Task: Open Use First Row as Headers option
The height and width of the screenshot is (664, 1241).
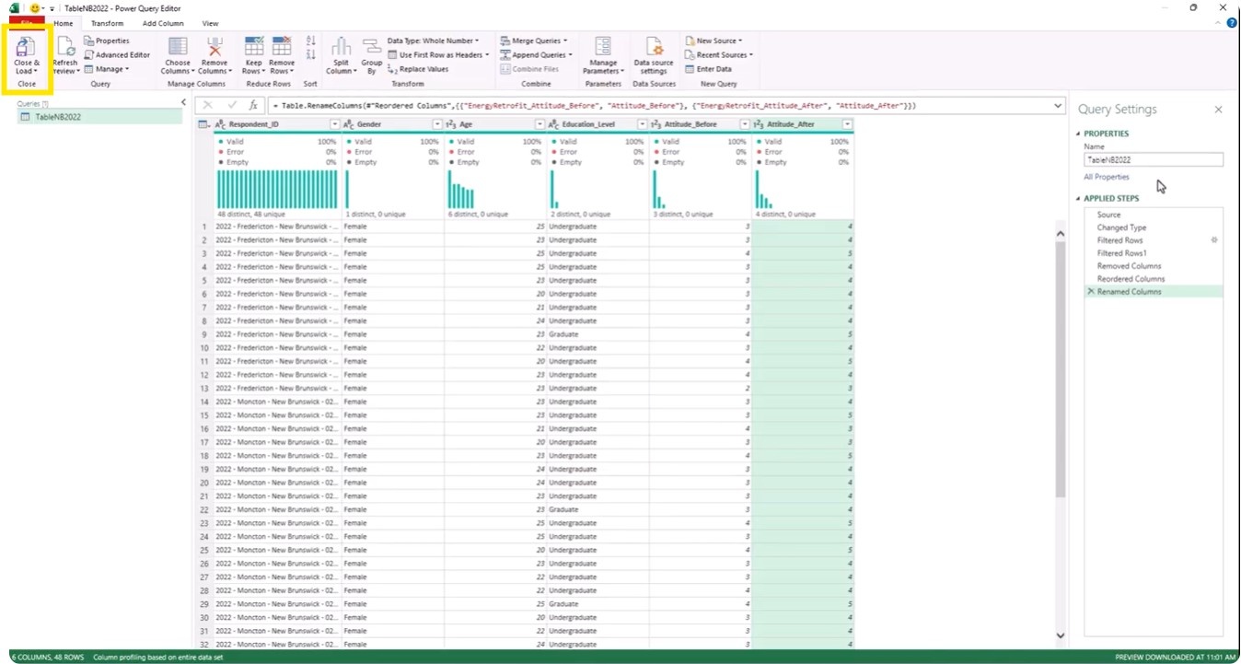Action: point(438,54)
